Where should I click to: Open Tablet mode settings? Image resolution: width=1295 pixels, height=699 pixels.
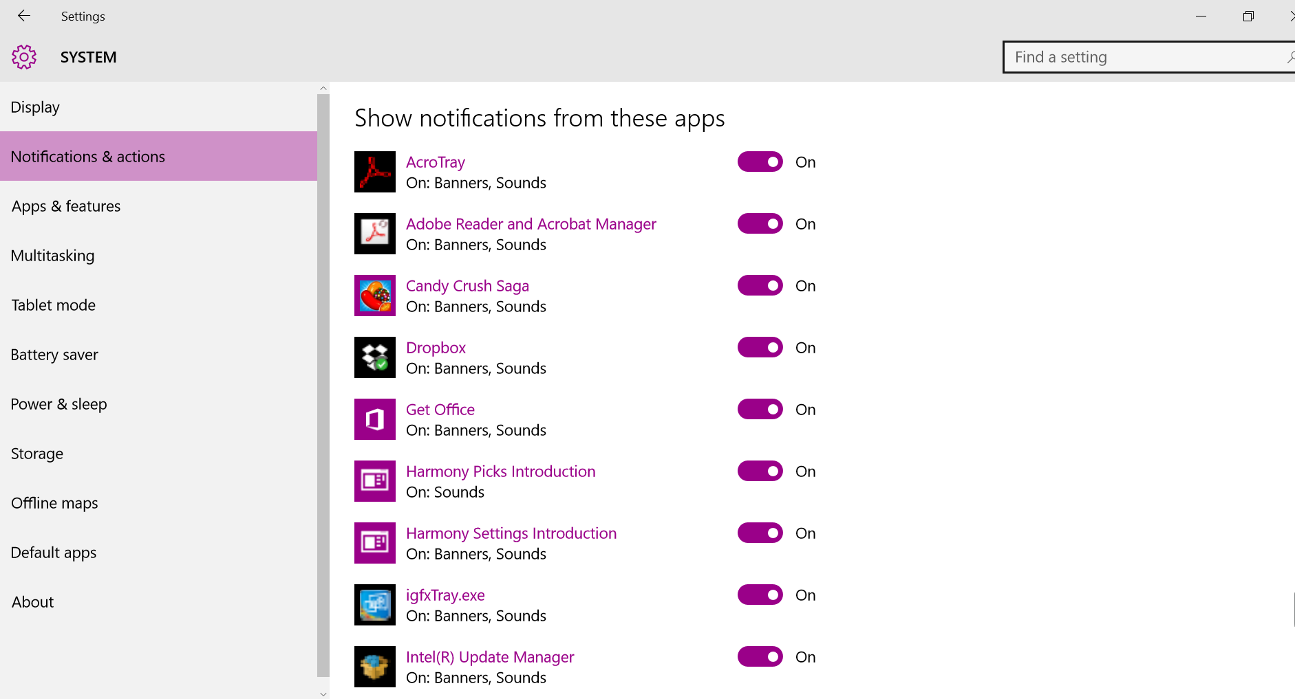158,305
